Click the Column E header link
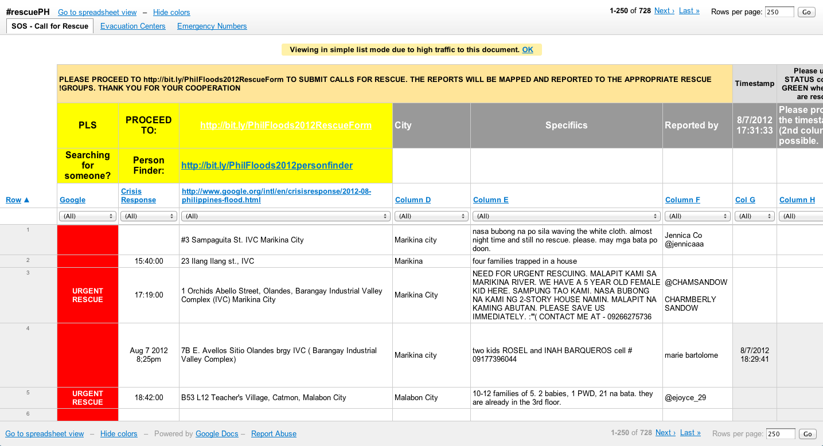Viewport: 823px width, 446px height. 490,200
